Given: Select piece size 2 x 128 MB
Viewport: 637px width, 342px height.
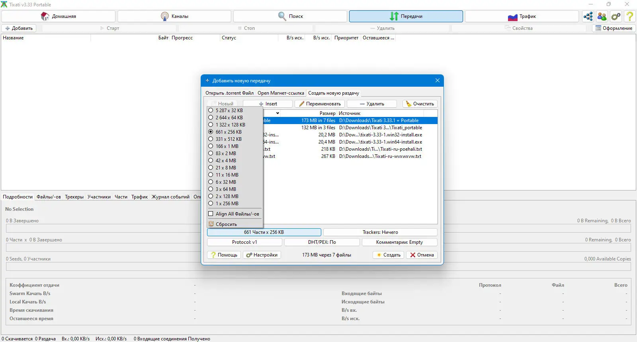Looking at the screenshot, I should click(235, 196).
